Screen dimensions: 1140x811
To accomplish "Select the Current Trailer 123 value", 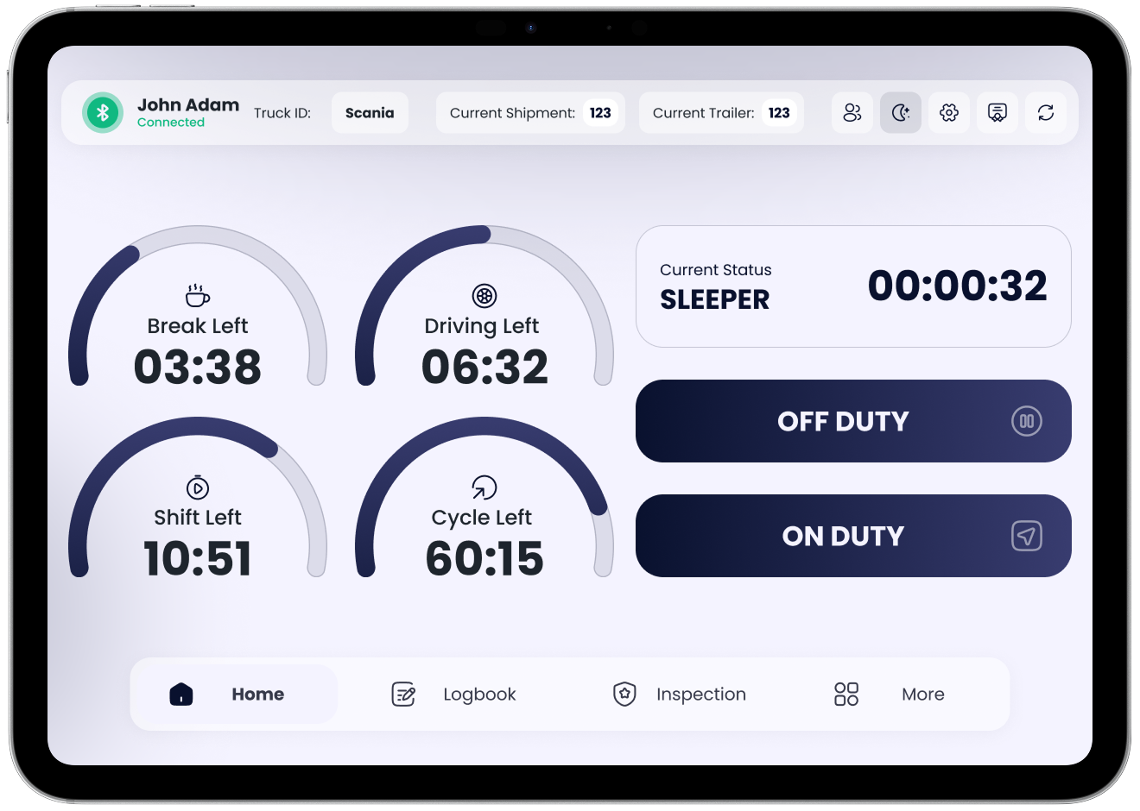I will [x=779, y=112].
